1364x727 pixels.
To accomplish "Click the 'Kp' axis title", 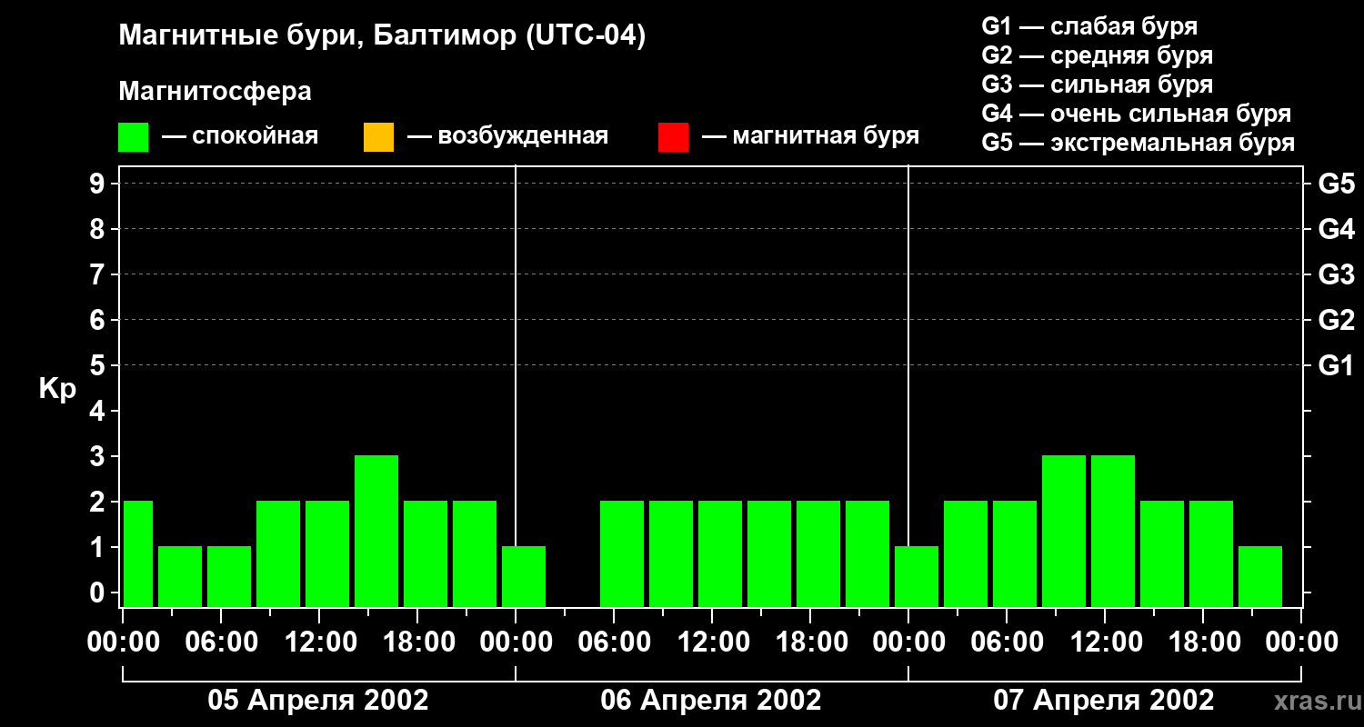I will click(57, 389).
